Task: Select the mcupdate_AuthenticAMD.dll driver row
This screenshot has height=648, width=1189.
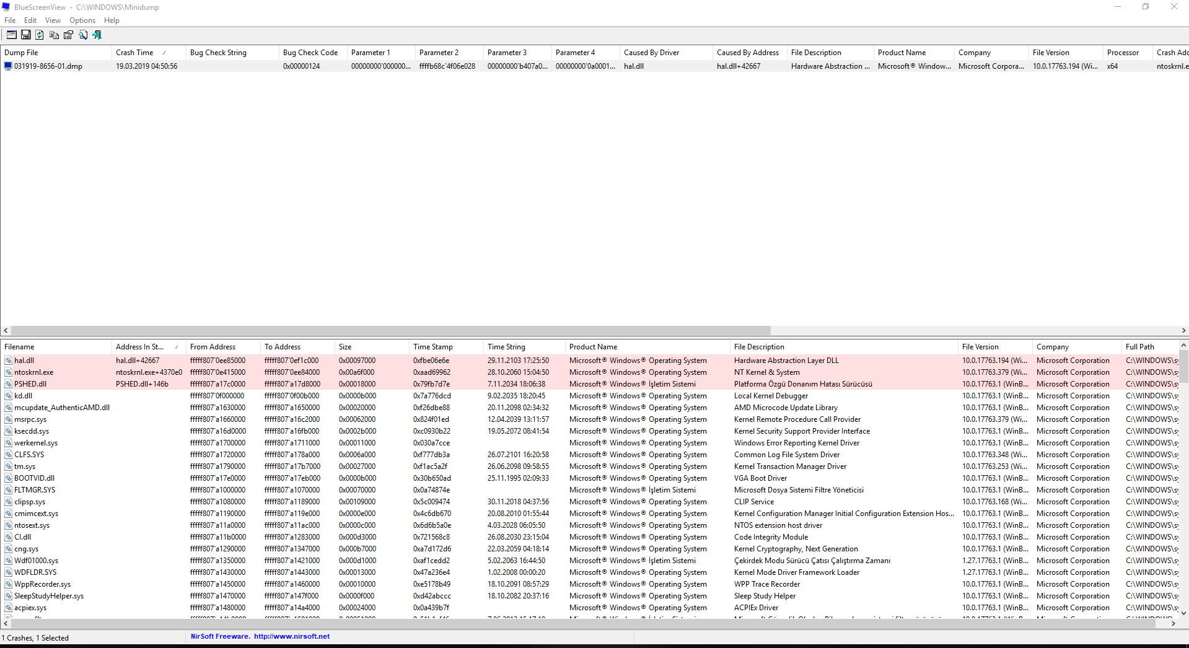Action: click(x=589, y=408)
